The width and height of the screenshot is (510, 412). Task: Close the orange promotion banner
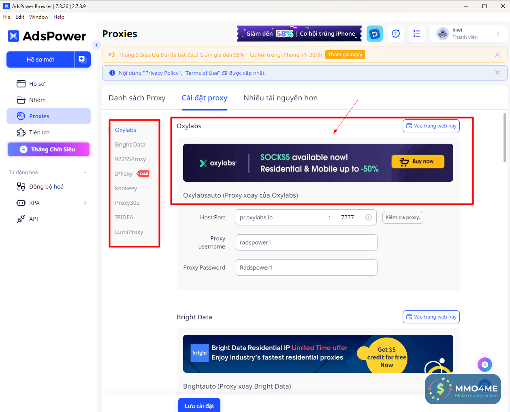tap(497, 55)
